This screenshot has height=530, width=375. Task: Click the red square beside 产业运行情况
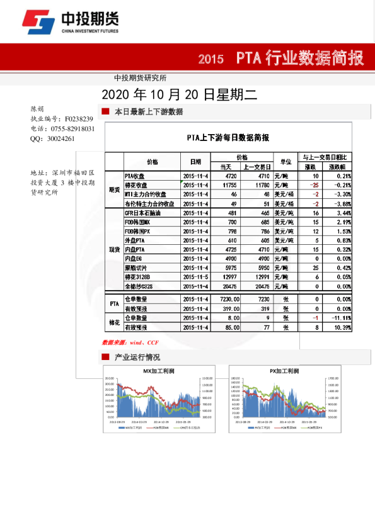click(x=105, y=357)
